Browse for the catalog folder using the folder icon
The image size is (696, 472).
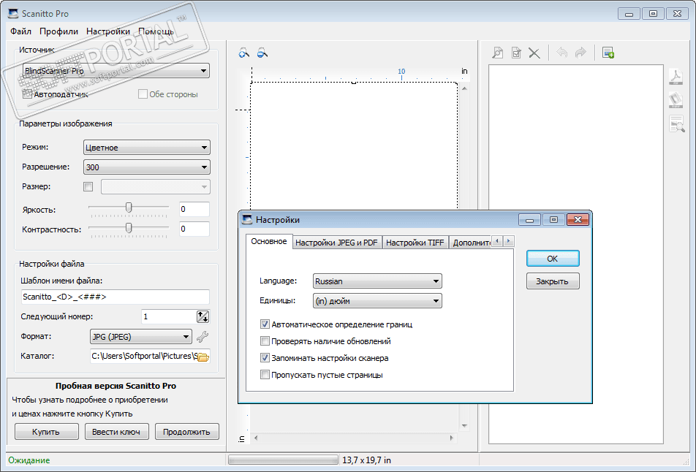tap(203, 357)
